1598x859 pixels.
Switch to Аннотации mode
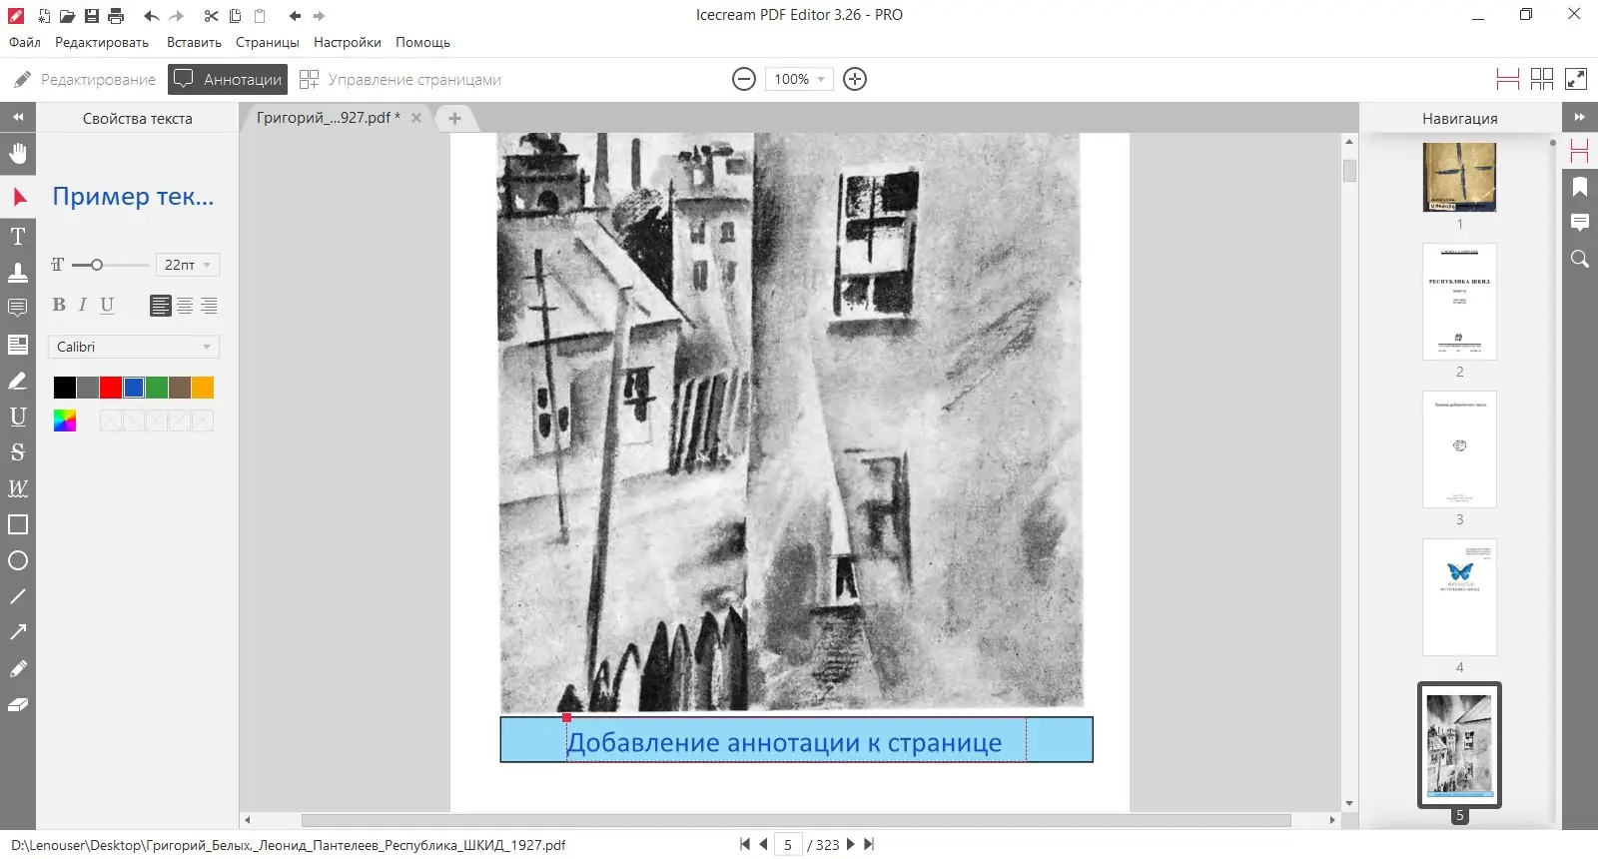pos(228,79)
